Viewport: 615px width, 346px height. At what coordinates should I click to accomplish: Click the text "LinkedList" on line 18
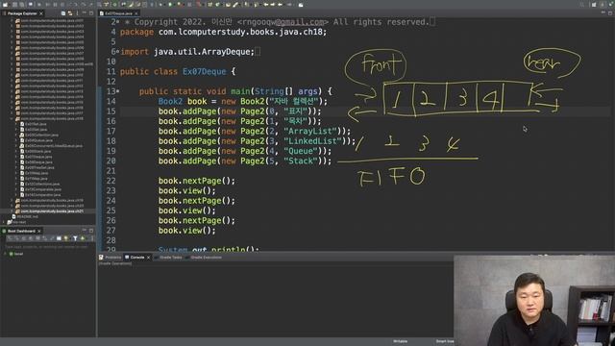pyautogui.click(x=312, y=141)
